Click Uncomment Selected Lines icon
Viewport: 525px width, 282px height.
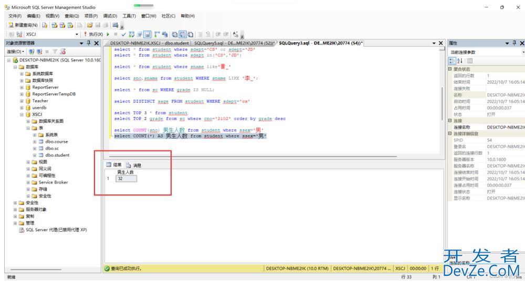coord(207,34)
